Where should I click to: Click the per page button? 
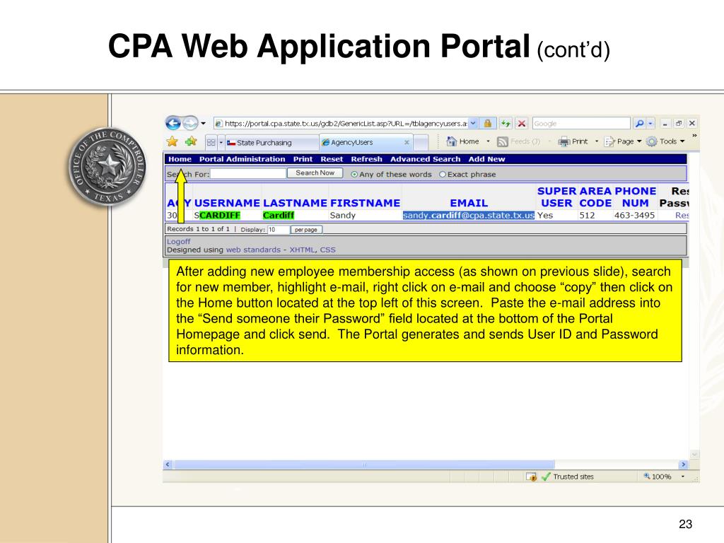[306, 230]
